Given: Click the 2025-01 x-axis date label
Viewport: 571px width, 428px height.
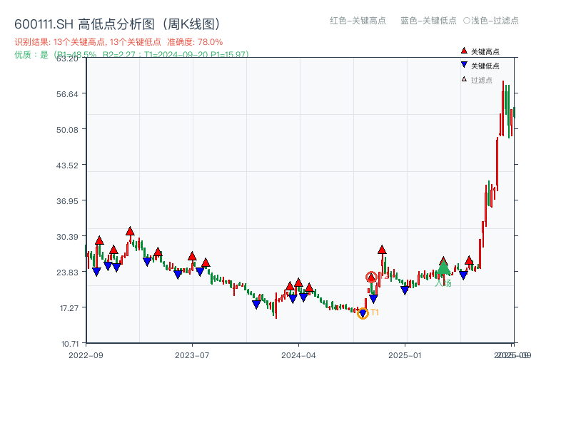Looking at the screenshot, I should 405,355.
